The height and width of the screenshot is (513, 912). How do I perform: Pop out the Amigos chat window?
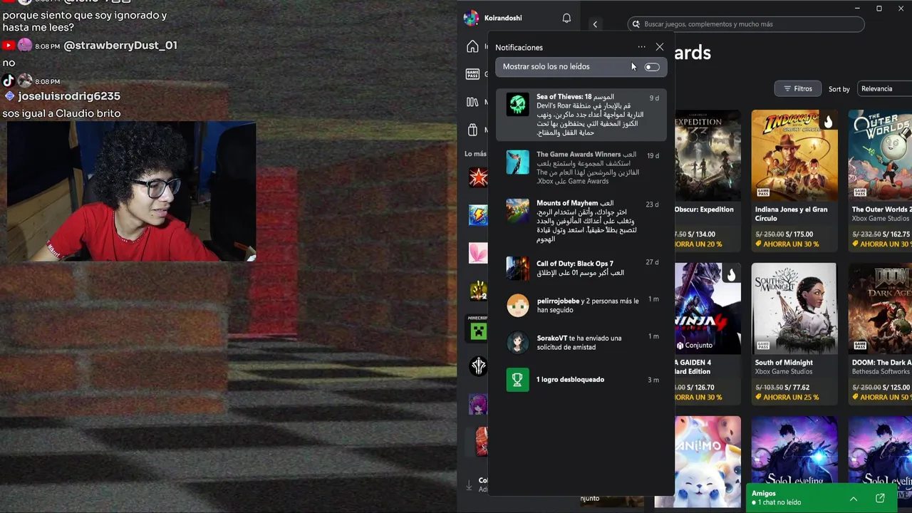880,498
